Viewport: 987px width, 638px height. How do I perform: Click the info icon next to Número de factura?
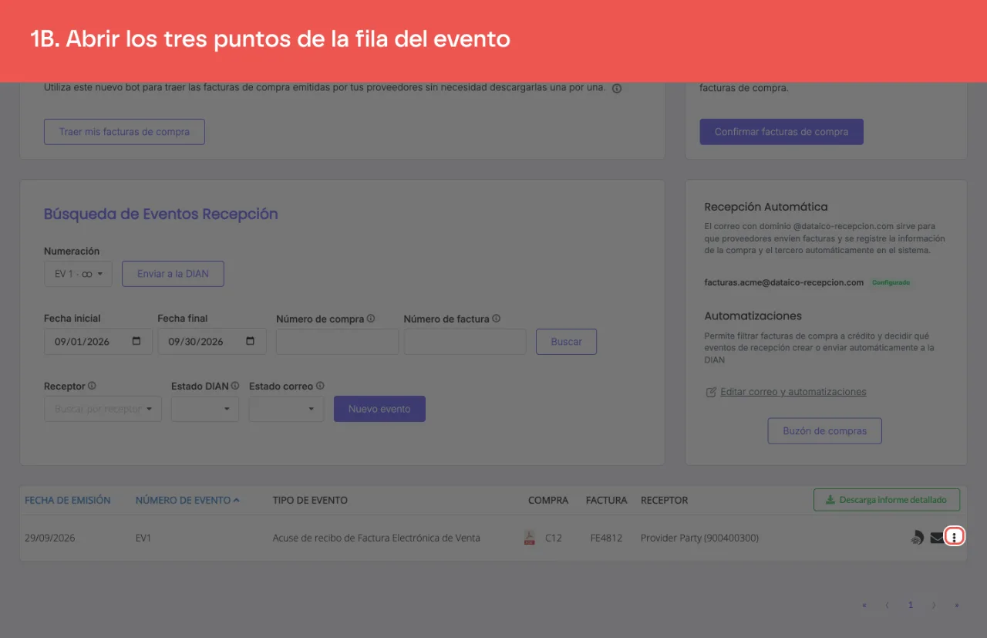point(496,319)
